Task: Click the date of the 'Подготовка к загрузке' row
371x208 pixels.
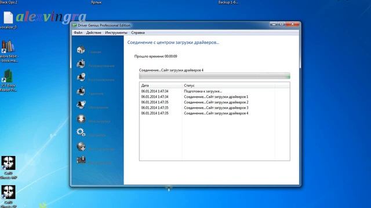Action: (155, 91)
